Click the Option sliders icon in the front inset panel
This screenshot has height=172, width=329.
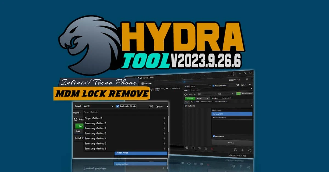click(x=151, y=107)
